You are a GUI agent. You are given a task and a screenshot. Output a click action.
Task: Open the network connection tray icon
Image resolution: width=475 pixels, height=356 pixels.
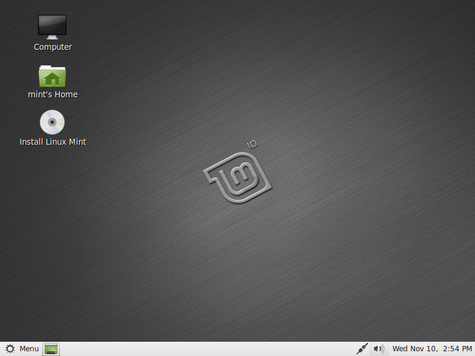(362, 349)
